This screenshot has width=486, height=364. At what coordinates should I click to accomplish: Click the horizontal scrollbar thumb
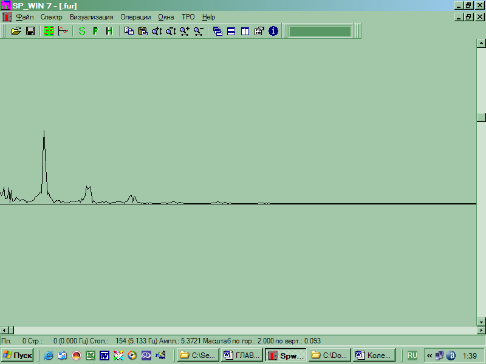click(11, 330)
